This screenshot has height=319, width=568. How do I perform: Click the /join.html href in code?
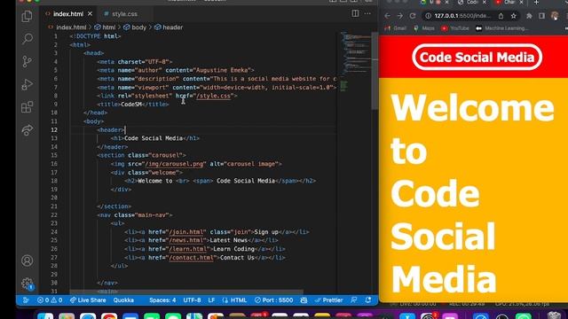187,232
